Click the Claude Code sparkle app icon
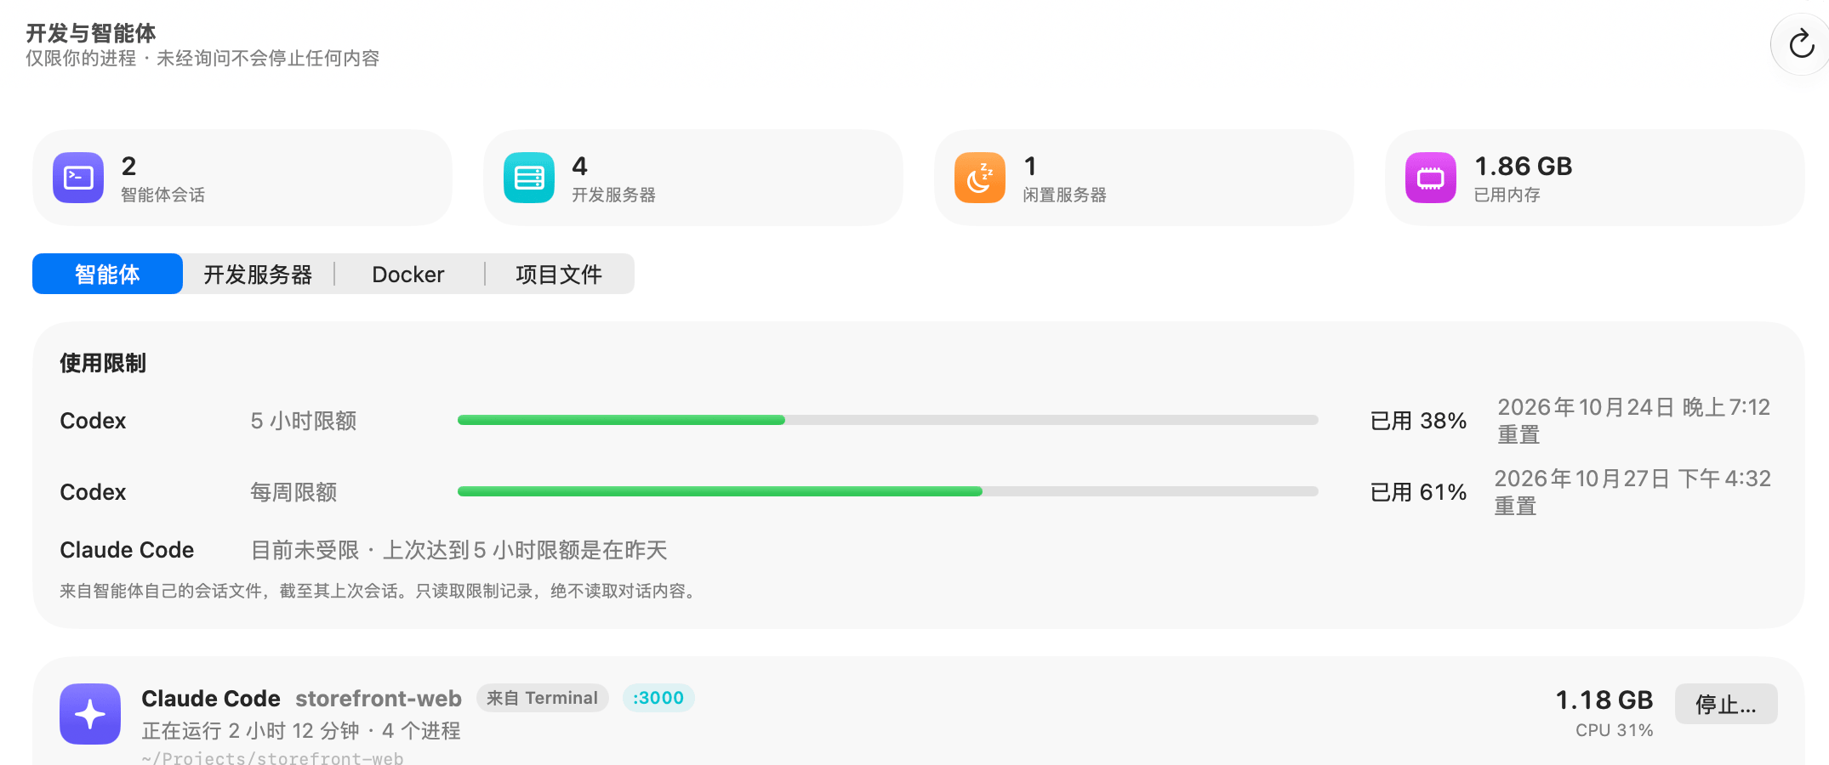The height and width of the screenshot is (765, 1829). tap(90, 714)
